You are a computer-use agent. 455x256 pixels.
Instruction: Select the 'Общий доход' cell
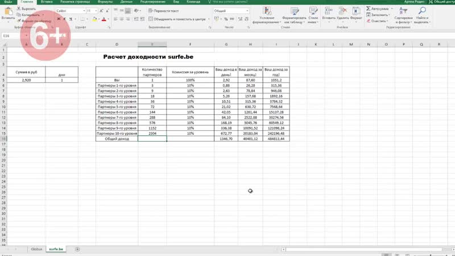click(117, 139)
